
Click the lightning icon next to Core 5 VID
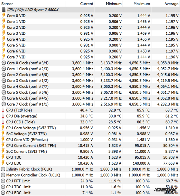pyautogui.click(x=4, y=45)
